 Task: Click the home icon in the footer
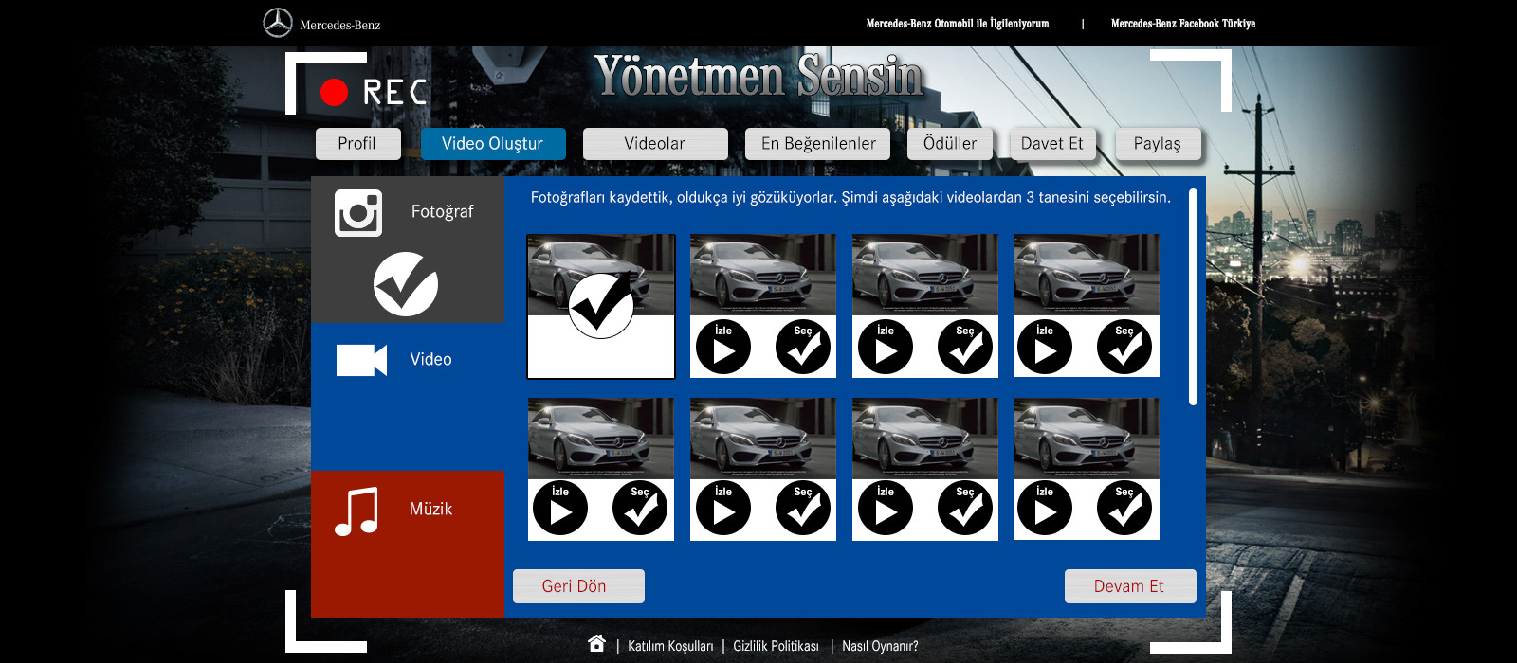[x=596, y=644]
